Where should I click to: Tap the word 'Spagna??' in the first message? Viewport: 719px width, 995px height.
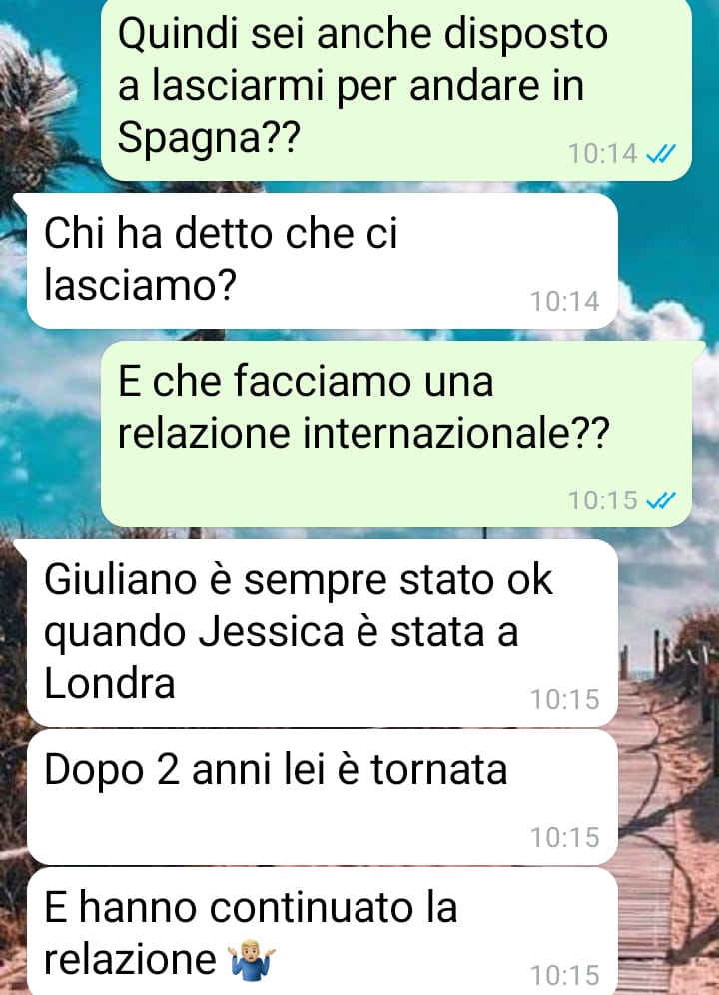208,138
